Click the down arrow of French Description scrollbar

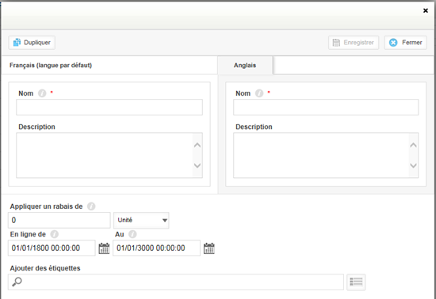pos(197,166)
